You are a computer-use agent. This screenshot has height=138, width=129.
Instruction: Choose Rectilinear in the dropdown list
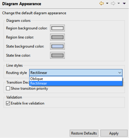(76, 83)
